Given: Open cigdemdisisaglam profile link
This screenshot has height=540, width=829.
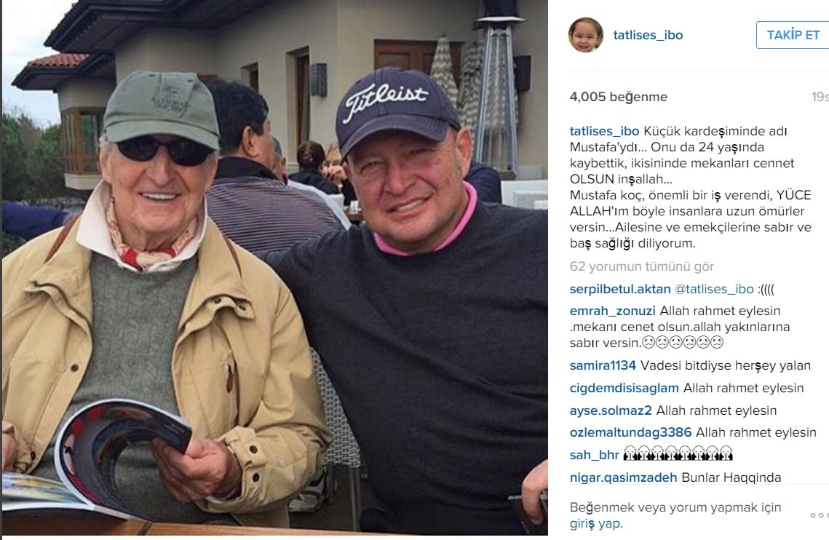Looking at the screenshot, I should pos(624,388).
